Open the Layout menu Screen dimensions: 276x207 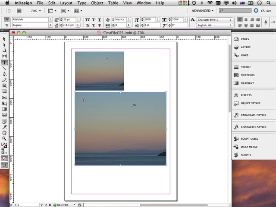pos(66,3)
